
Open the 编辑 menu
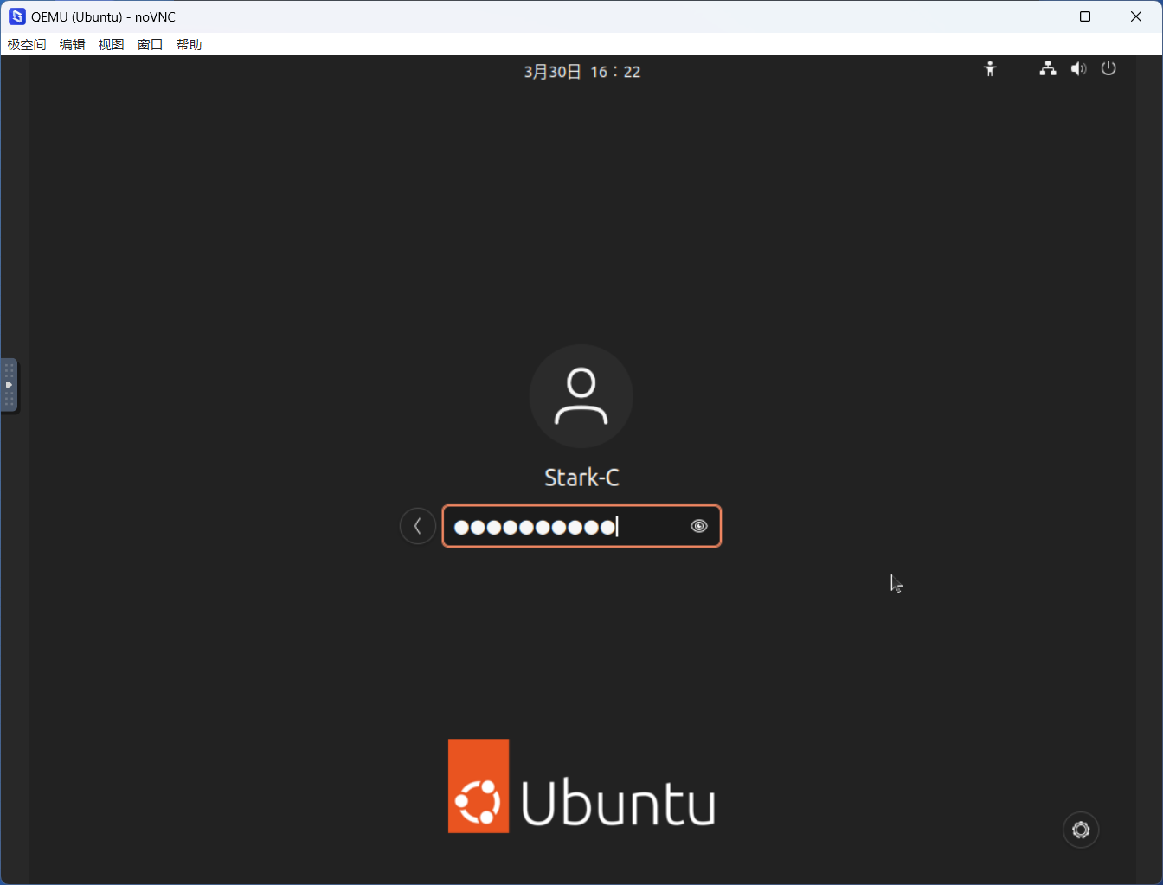pyautogui.click(x=73, y=44)
